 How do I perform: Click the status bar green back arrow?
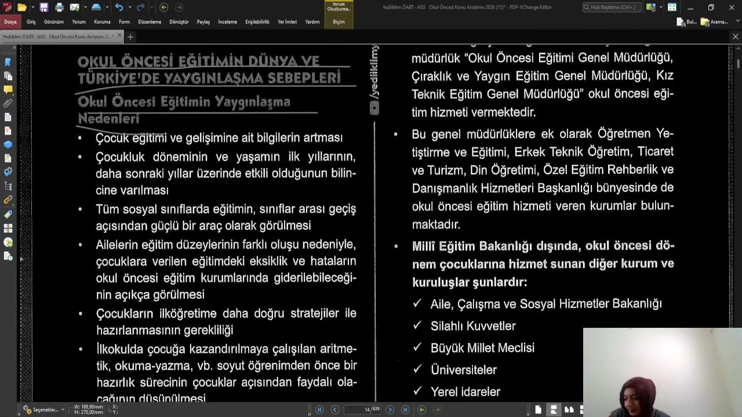tap(422, 409)
